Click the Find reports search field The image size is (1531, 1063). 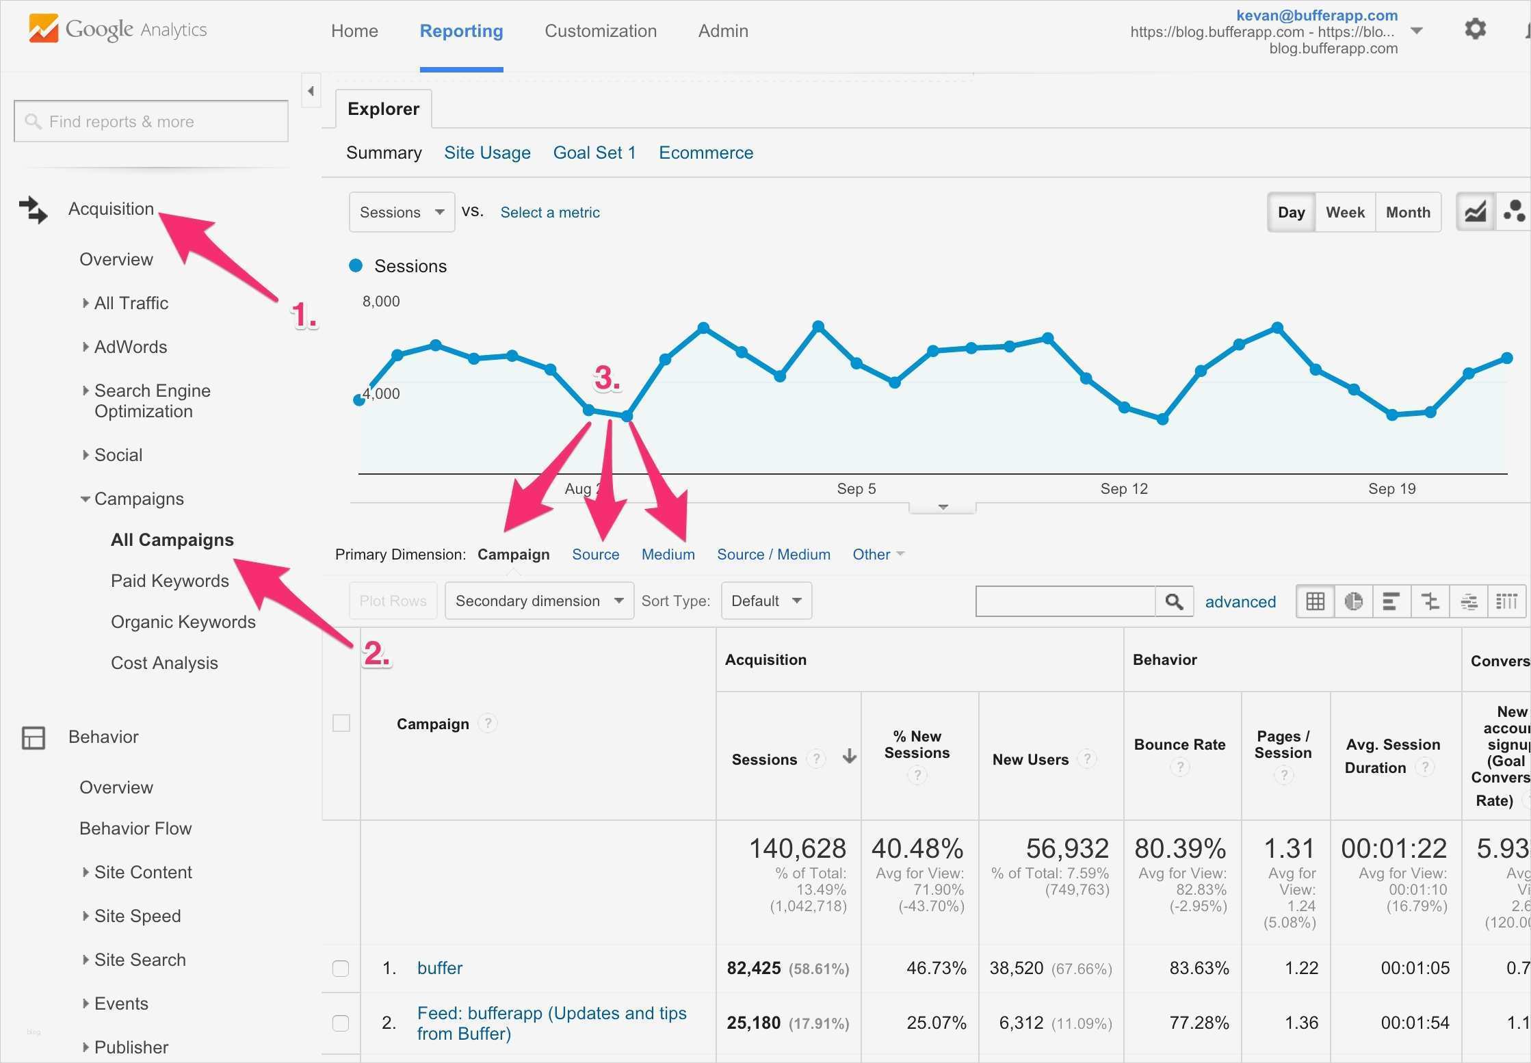coord(151,121)
